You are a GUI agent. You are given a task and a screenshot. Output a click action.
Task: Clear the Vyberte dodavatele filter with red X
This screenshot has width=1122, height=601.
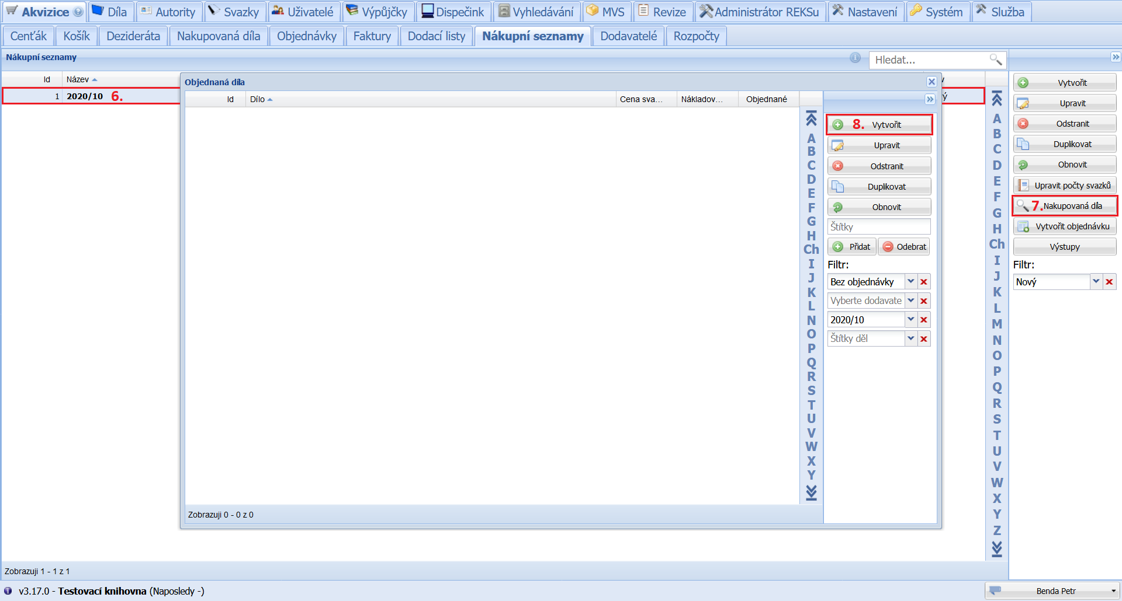[x=924, y=301]
